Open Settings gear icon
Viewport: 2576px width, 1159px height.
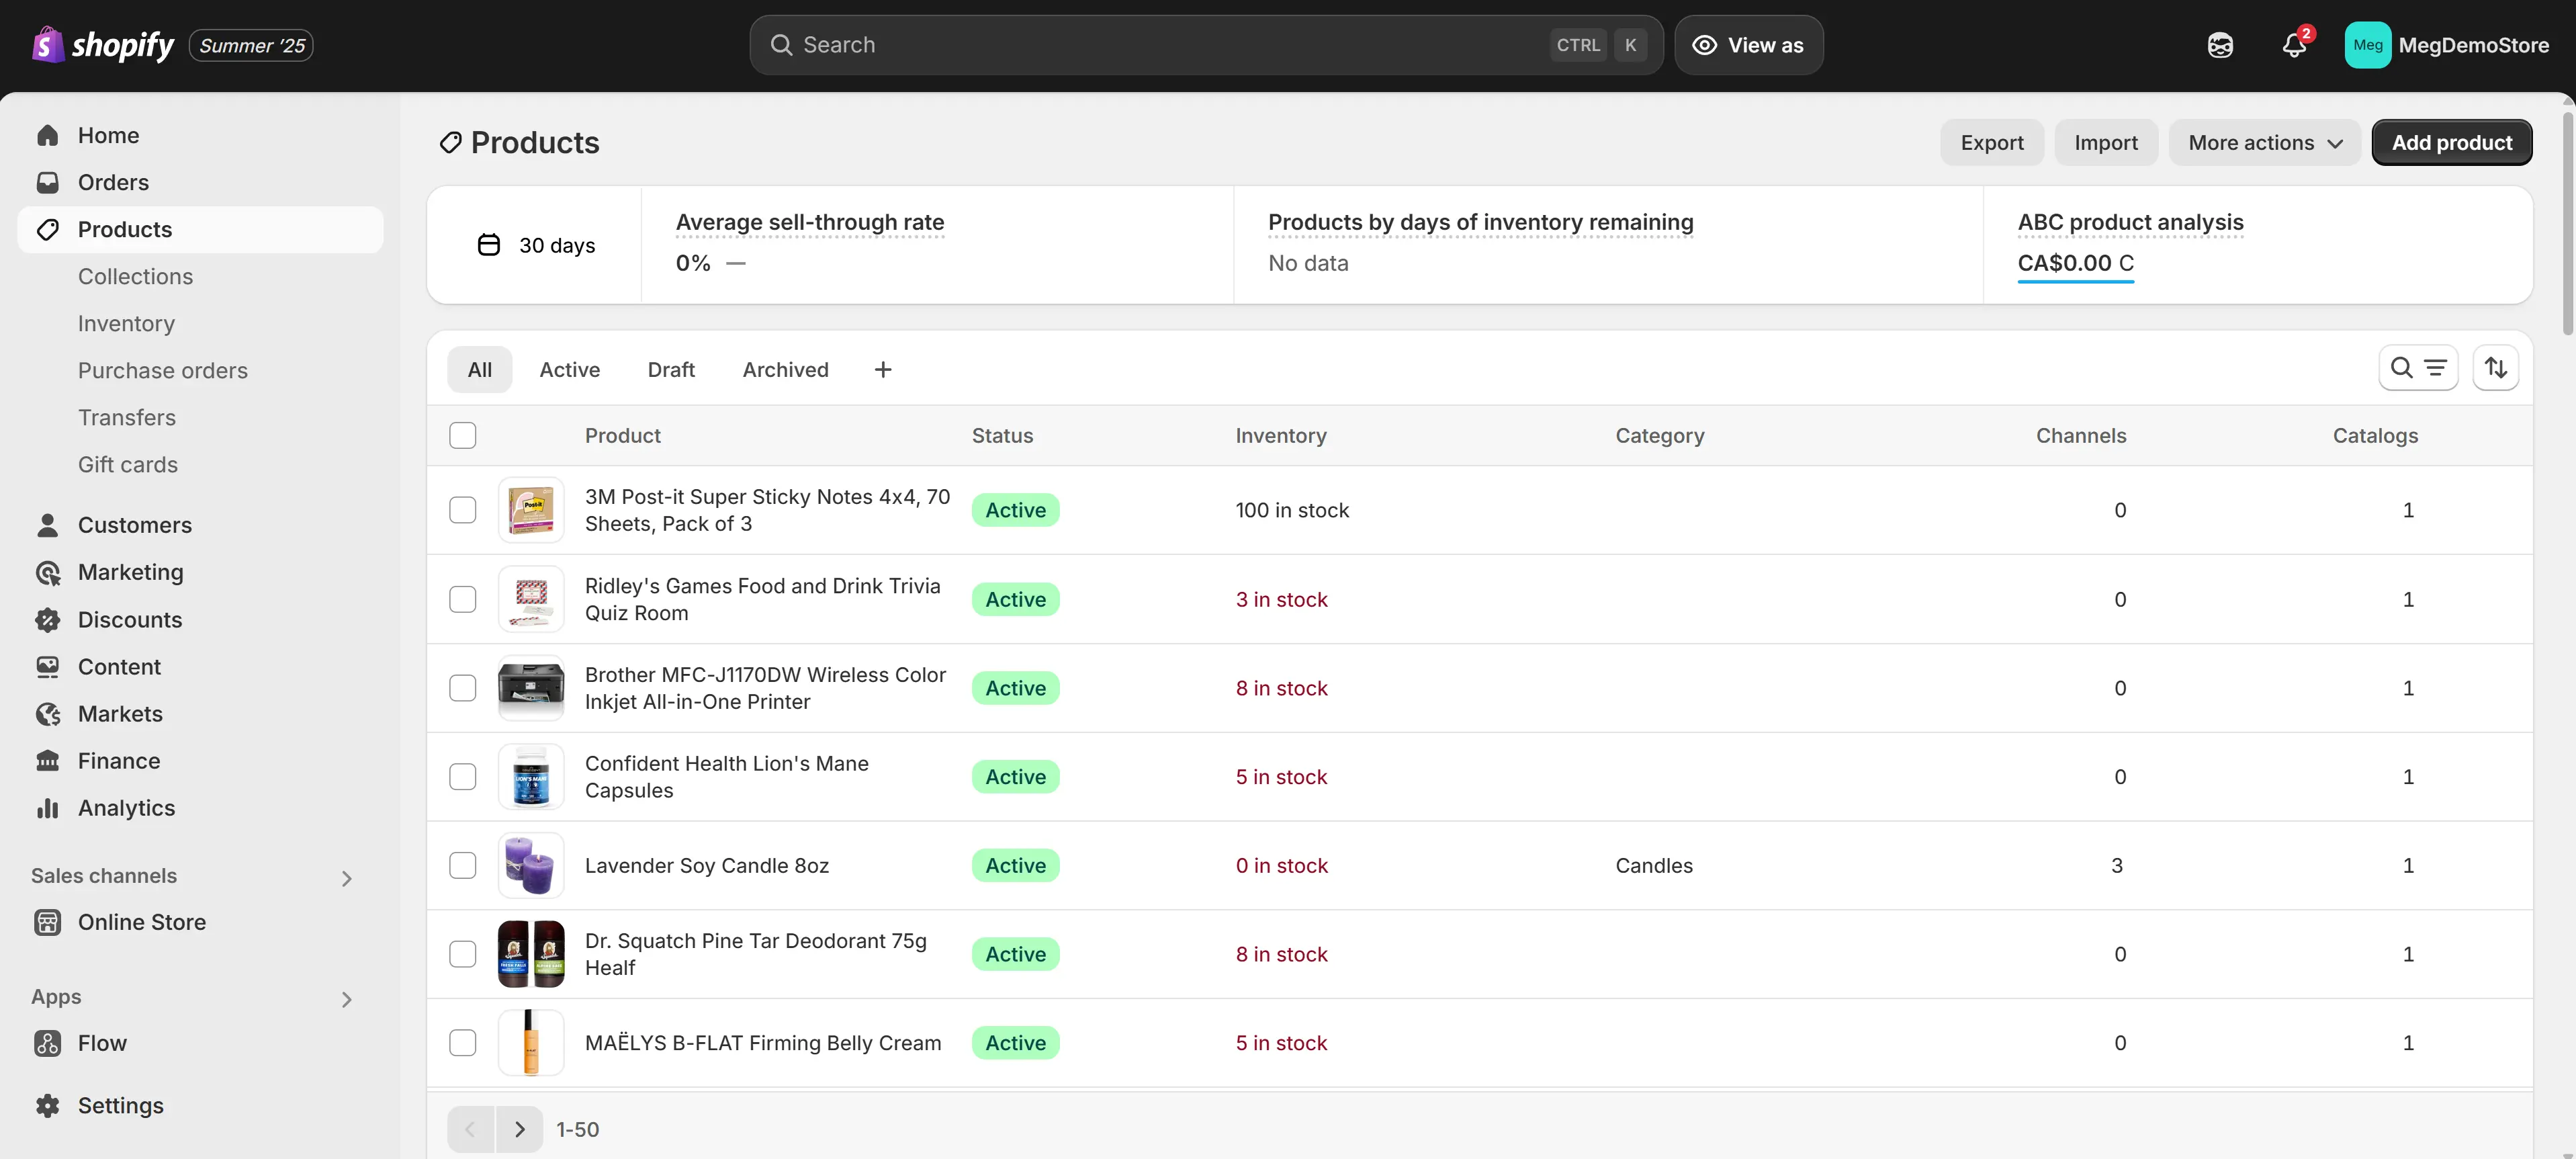click(47, 1105)
